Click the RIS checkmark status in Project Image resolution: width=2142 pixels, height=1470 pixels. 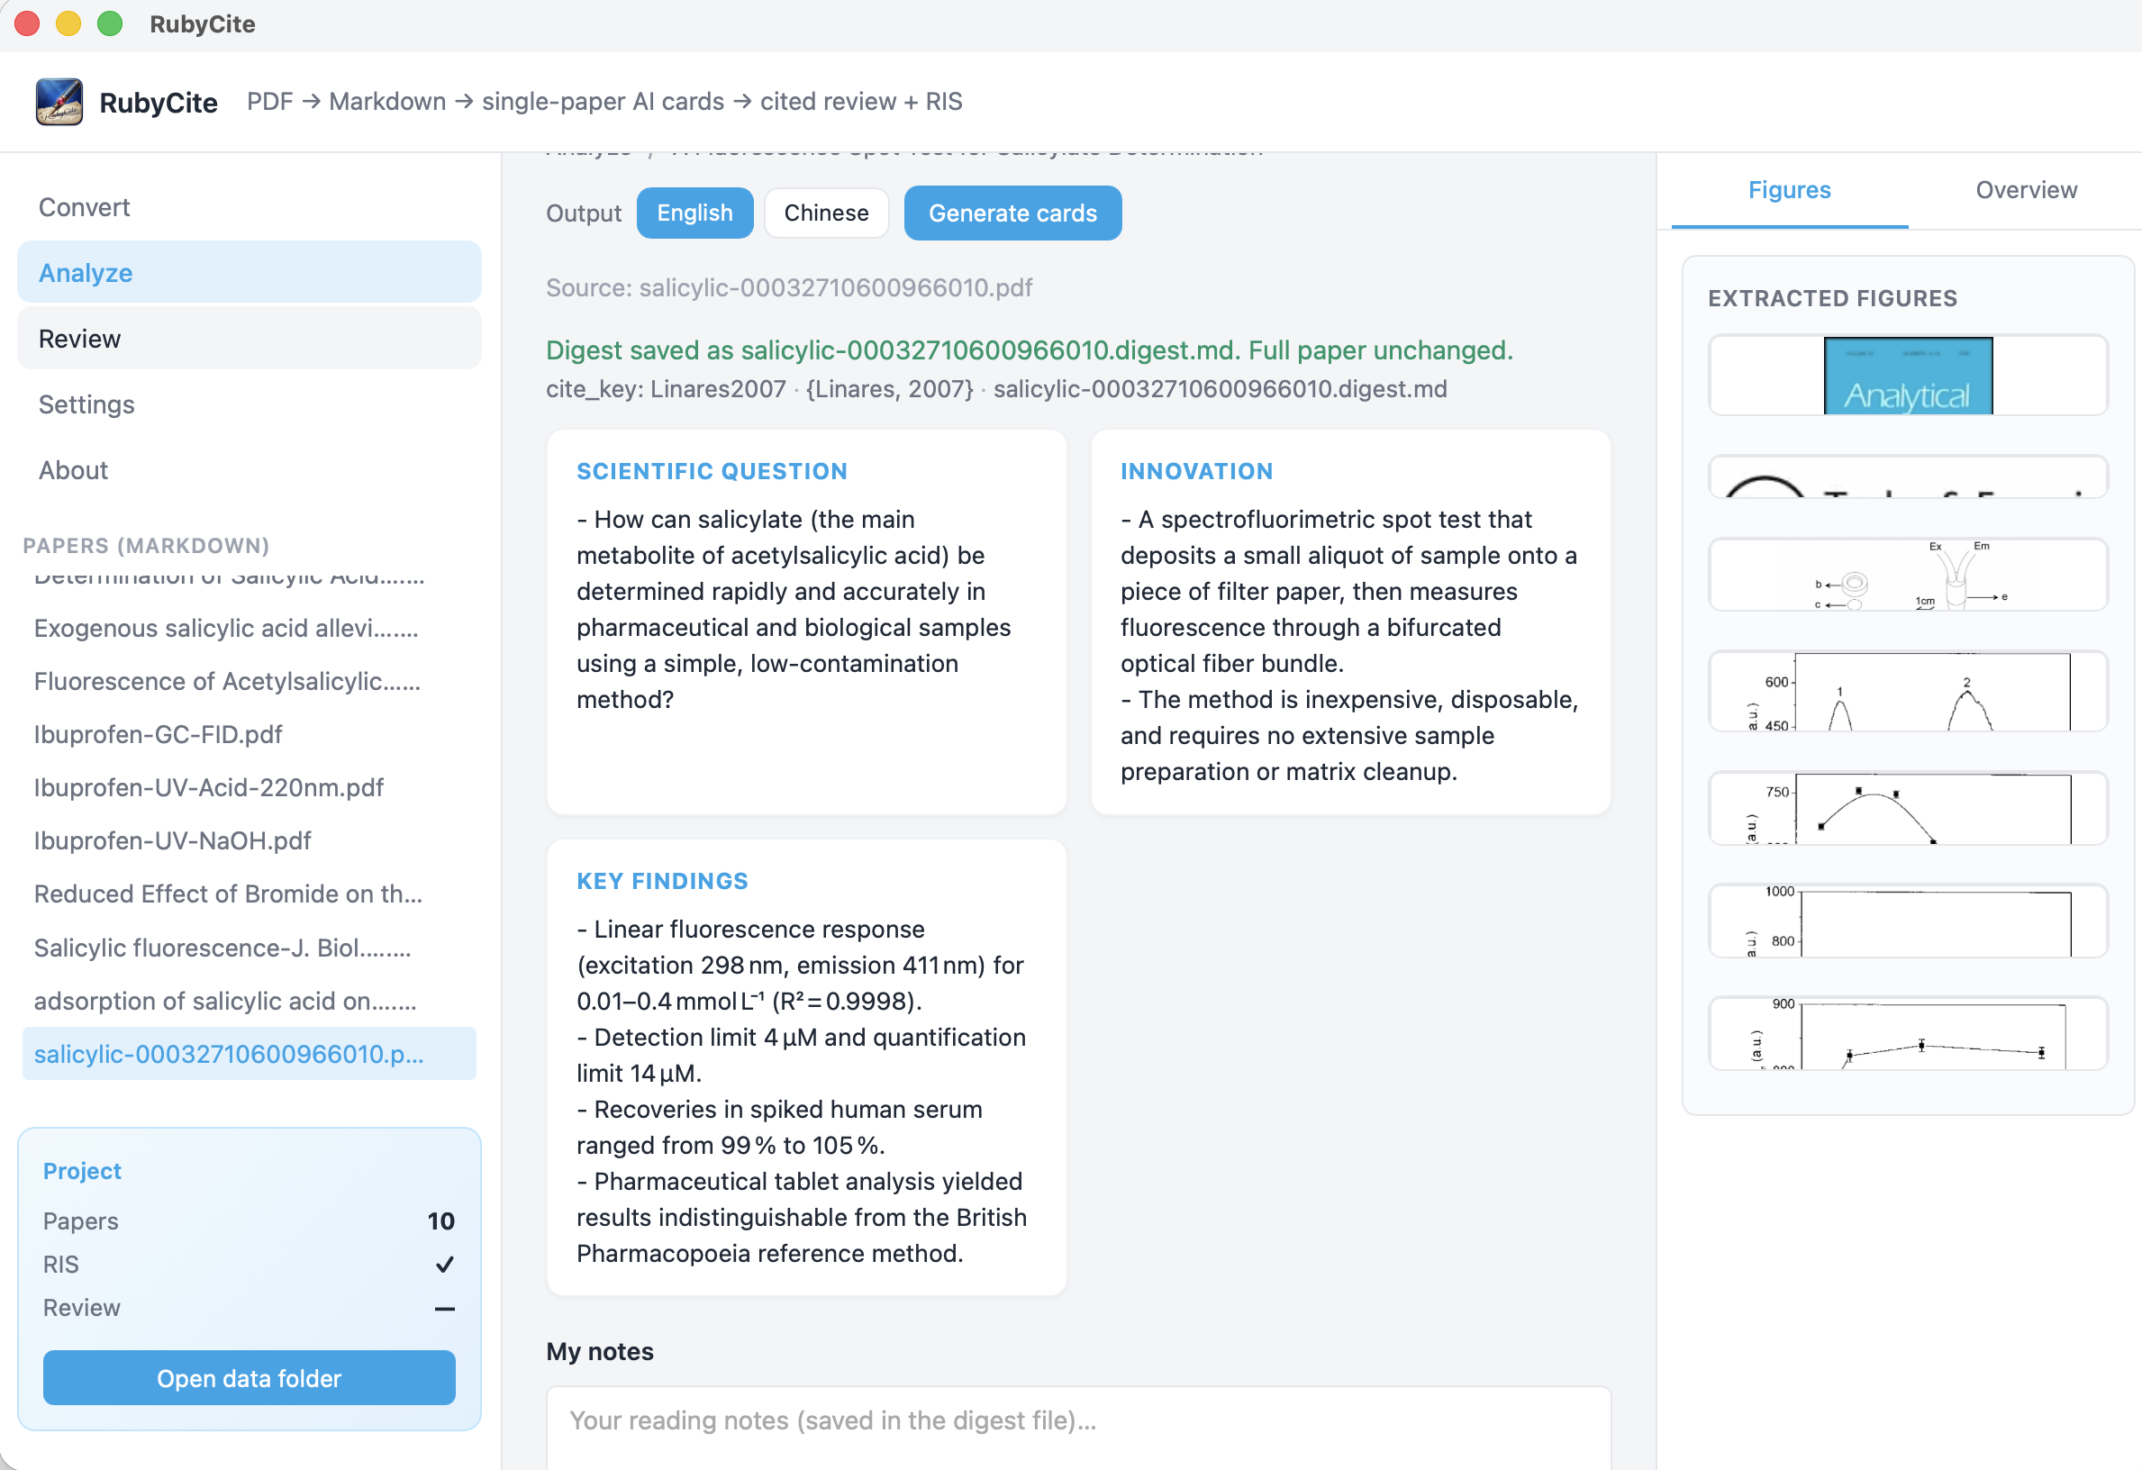444,1264
